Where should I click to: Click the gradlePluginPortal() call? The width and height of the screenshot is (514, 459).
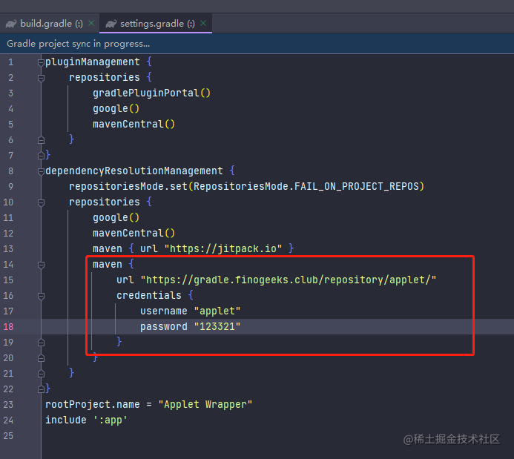pos(151,93)
